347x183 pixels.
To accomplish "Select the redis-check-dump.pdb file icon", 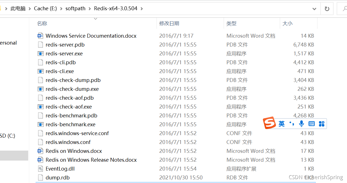I will (41, 80).
